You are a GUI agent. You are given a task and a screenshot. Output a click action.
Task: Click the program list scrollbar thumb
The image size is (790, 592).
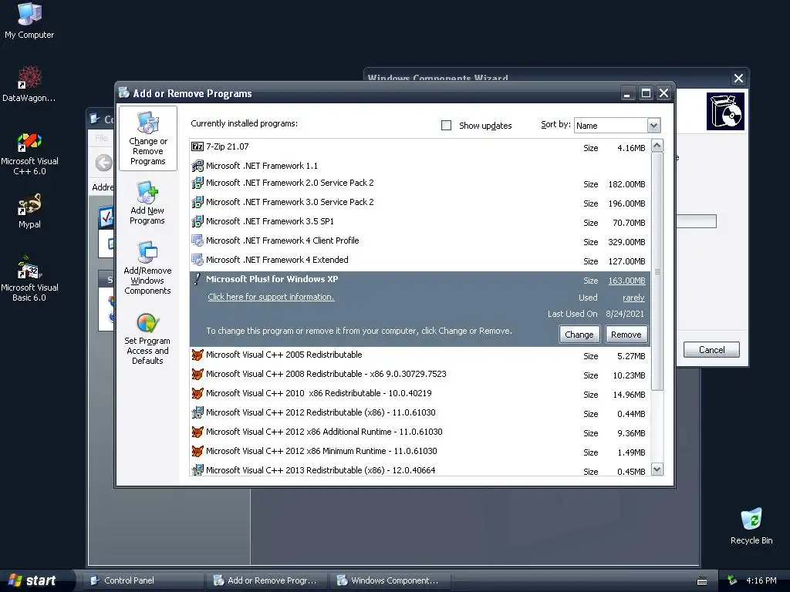pyautogui.click(x=657, y=271)
